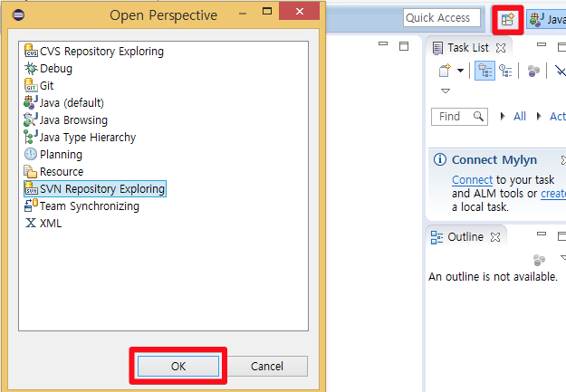This screenshot has width=566, height=392.
Task: Open the Task List view menu triangle
Action: (x=446, y=91)
